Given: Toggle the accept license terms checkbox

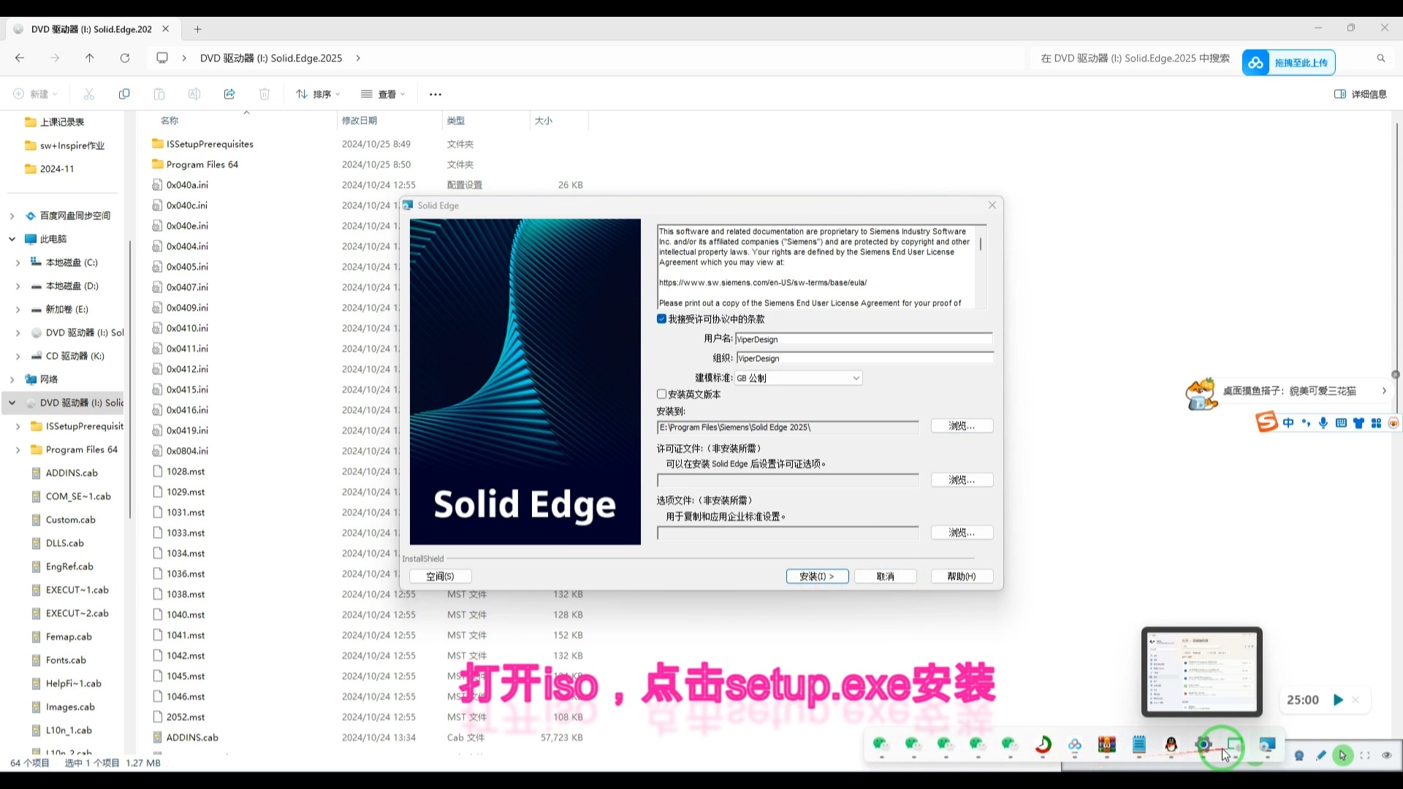Looking at the screenshot, I should point(661,319).
